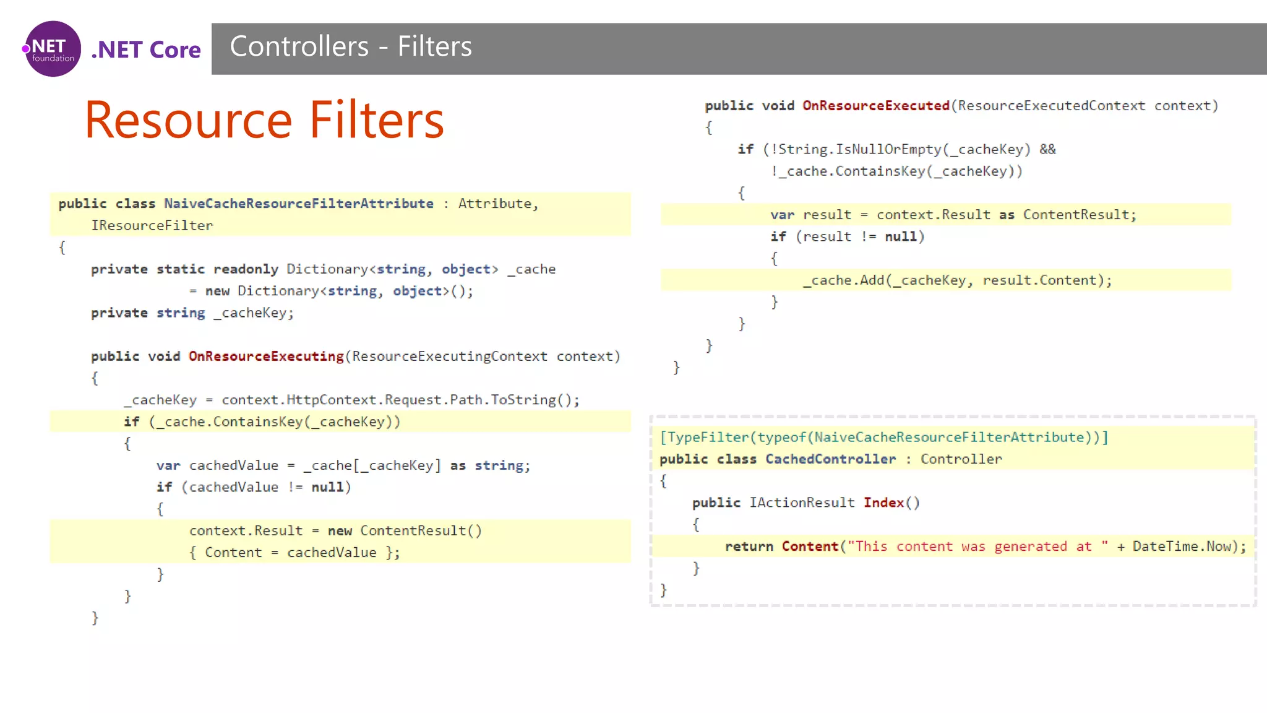Image resolution: width=1267 pixels, height=713 pixels.
Task: Click the '.NET Core' heading text
Action: tap(146, 50)
